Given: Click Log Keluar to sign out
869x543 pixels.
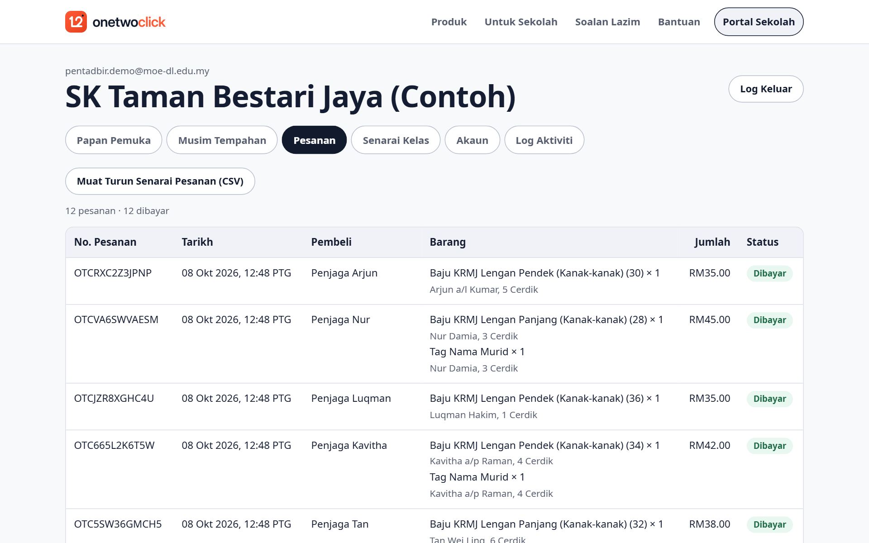Looking at the screenshot, I should (x=766, y=89).
